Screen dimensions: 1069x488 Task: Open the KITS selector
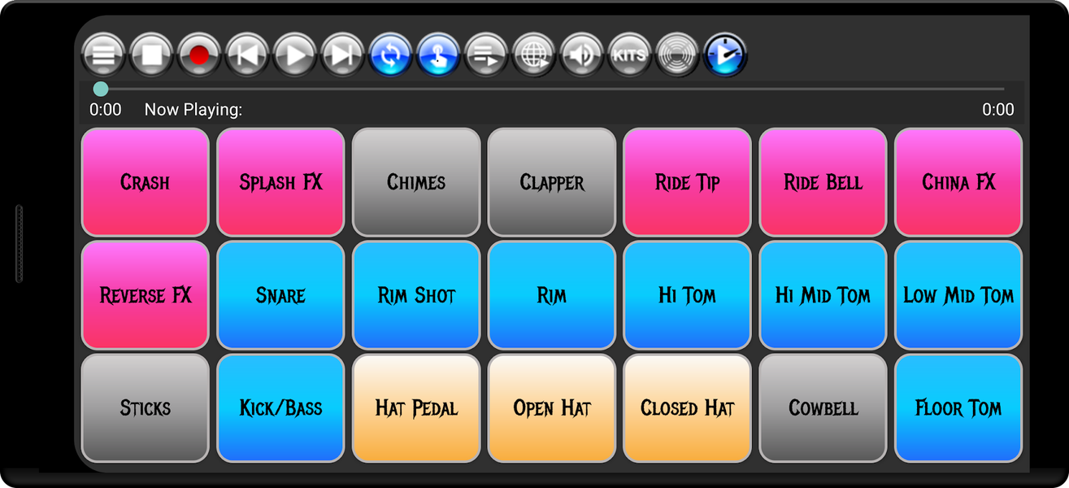(629, 55)
